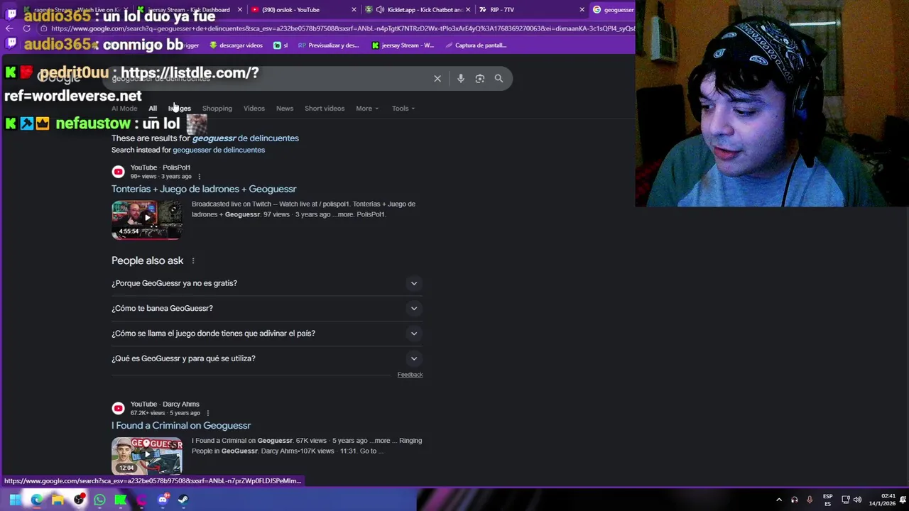Click YouTube icon of PolisPol1 result
The height and width of the screenshot is (511, 909).
pos(118,172)
